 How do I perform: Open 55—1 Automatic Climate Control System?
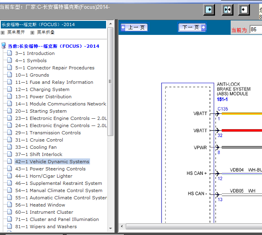[x=61, y=198]
